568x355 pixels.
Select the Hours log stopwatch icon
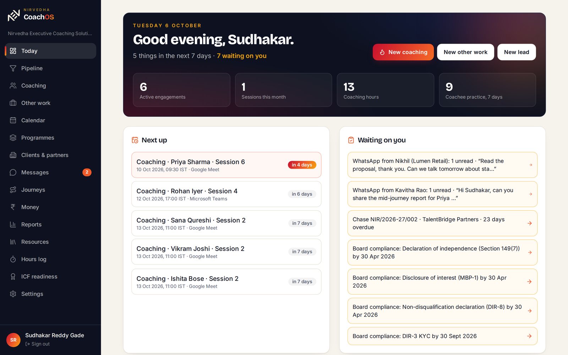tap(13, 259)
